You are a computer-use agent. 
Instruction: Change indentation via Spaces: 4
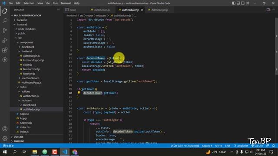[x=207, y=146]
